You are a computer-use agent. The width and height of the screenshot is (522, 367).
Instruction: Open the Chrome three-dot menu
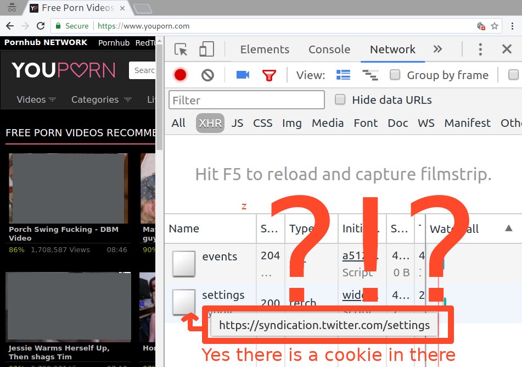pyautogui.click(x=512, y=26)
